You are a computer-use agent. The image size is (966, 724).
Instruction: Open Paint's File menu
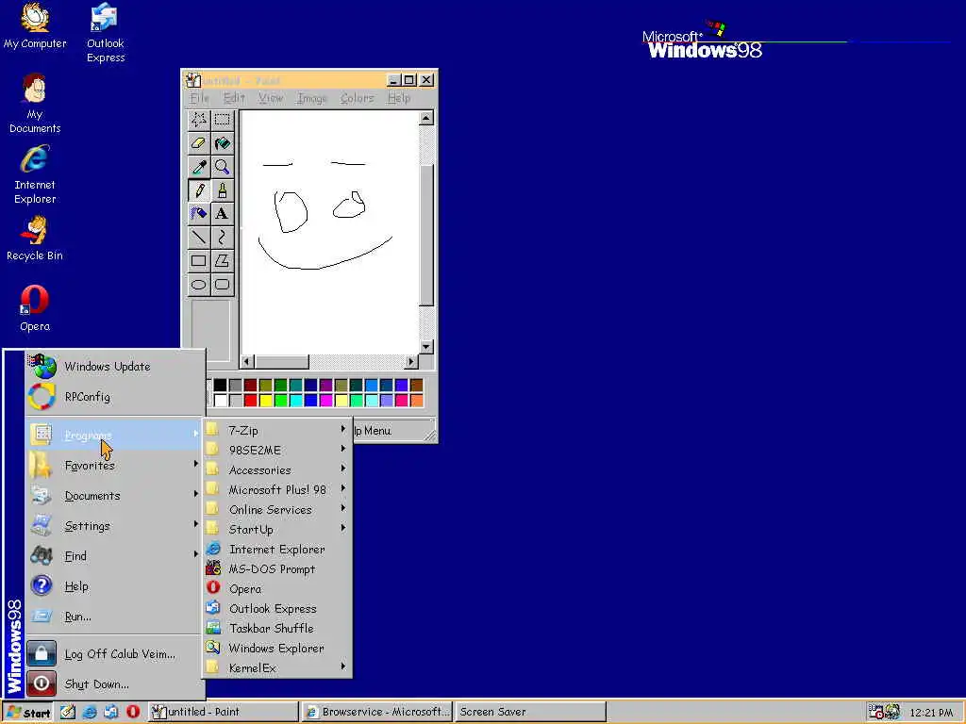tap(200, 98)
